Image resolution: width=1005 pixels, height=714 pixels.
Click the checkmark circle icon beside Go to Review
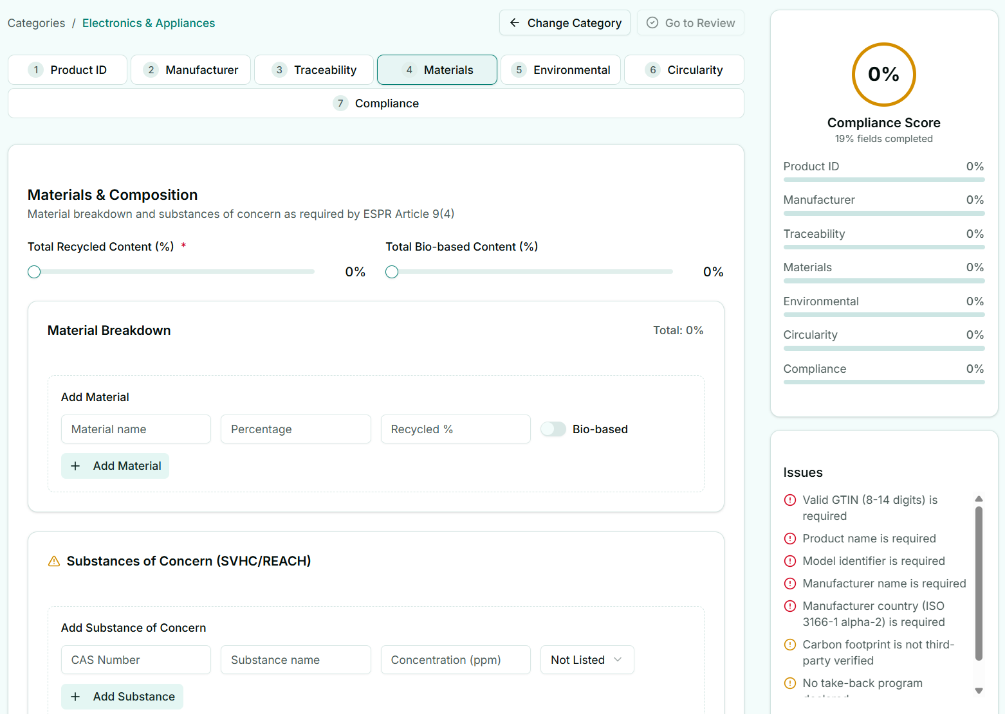click(x=652, y=23)
